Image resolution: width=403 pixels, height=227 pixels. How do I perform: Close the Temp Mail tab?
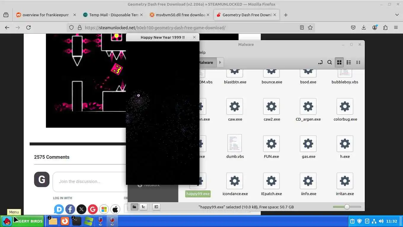tap(141, 15)
